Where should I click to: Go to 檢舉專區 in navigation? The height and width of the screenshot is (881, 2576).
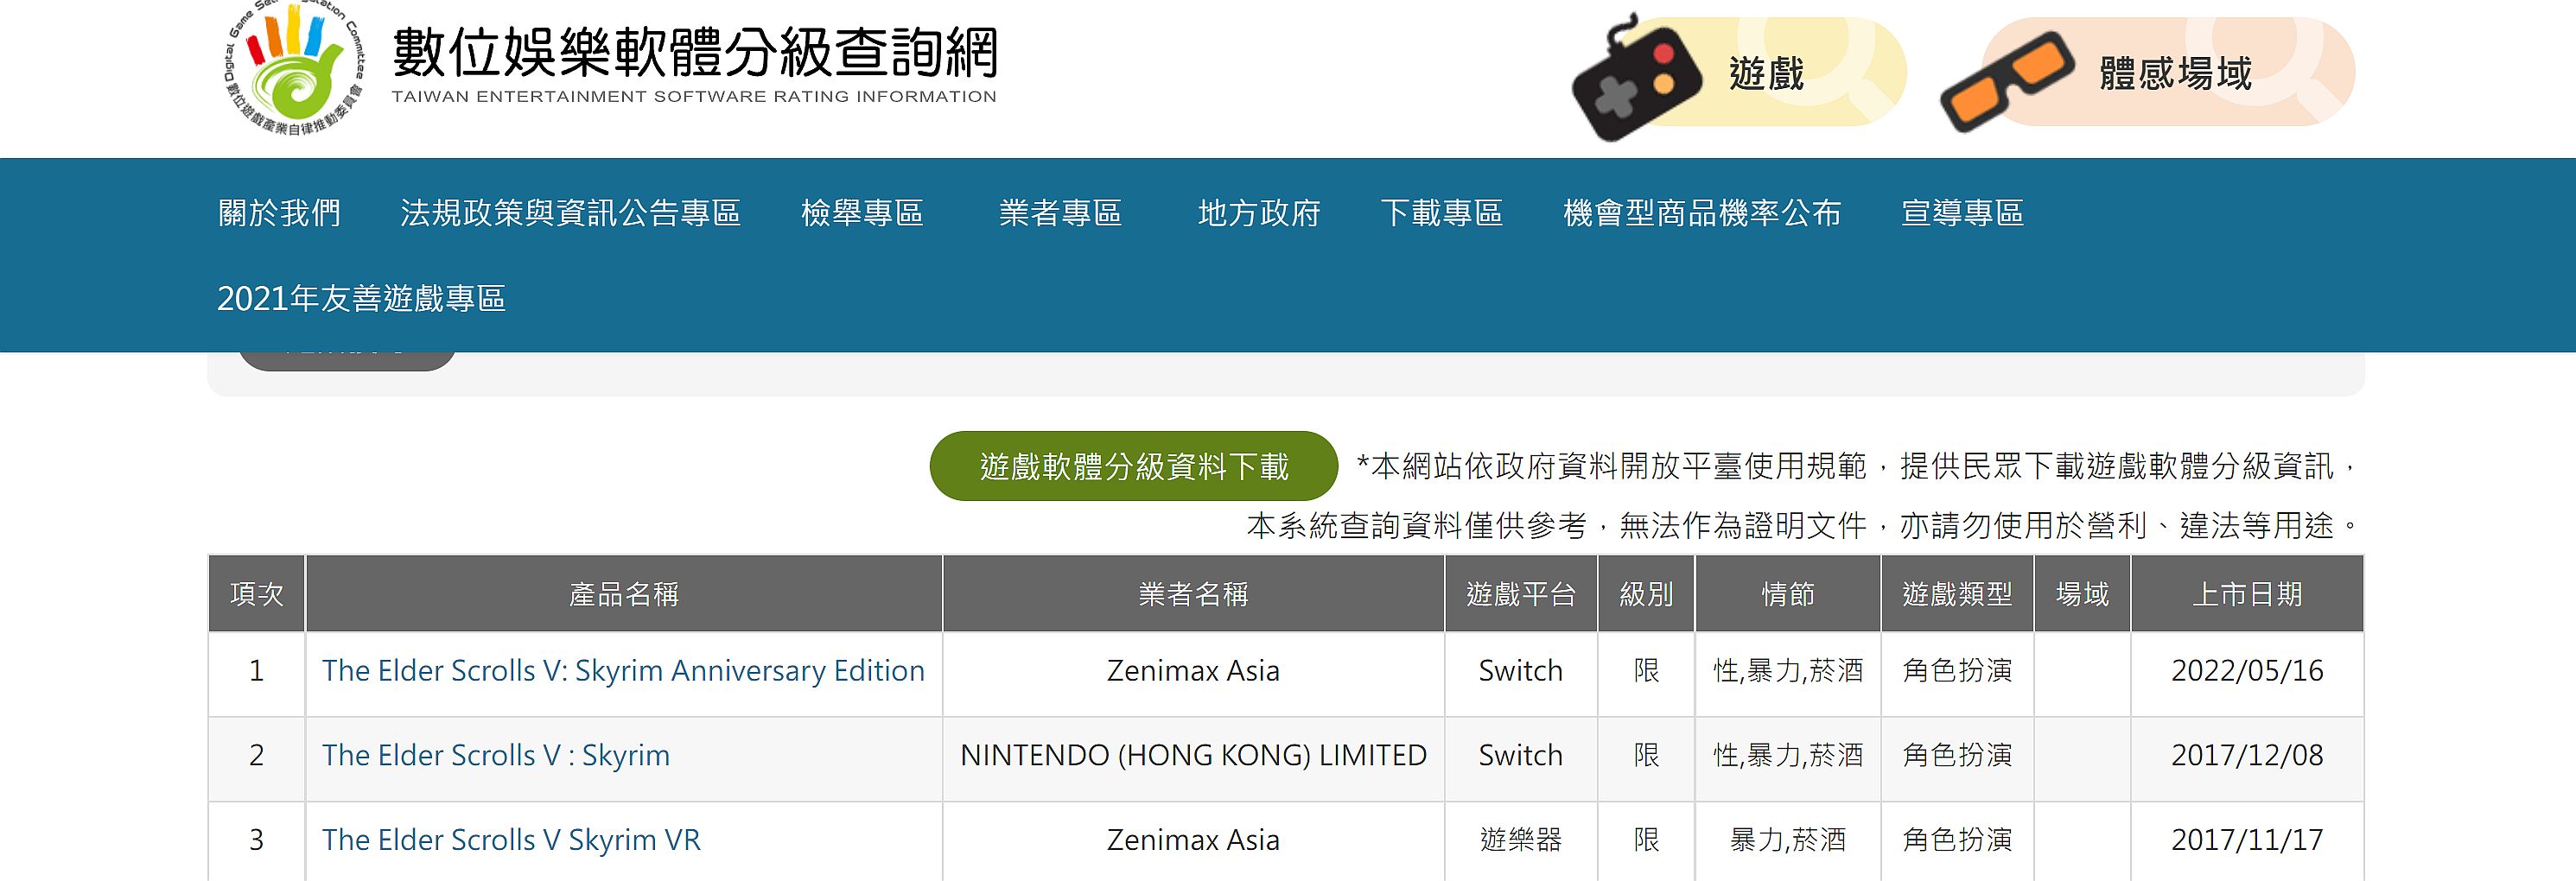pyautogui.click(x=862, y=213)
